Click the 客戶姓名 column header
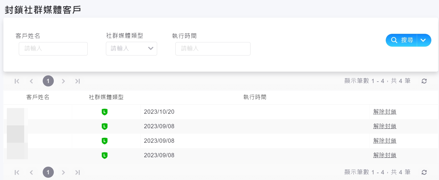This screenshot has width=439, height=180. pyautogui.click(x=38, y=97)
